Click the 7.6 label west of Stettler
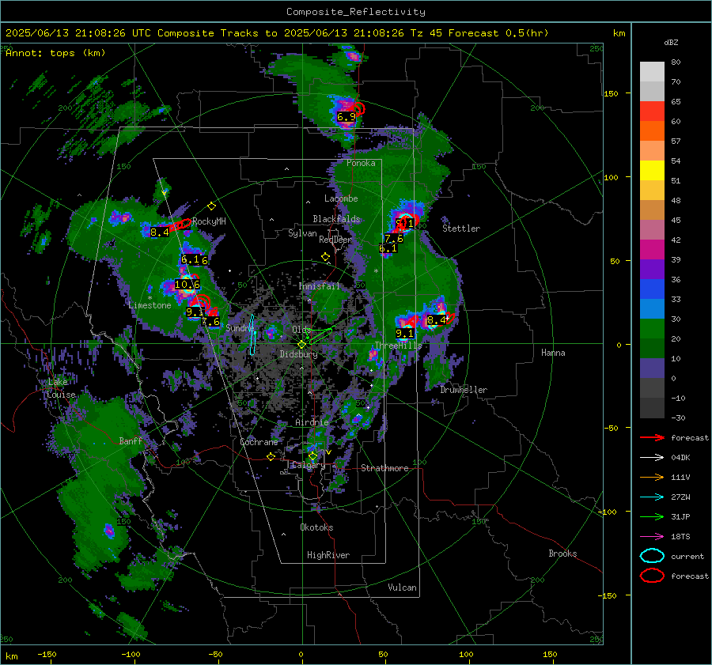The width and height of the screenshot is (712, 665). click(x=394, y=238)
